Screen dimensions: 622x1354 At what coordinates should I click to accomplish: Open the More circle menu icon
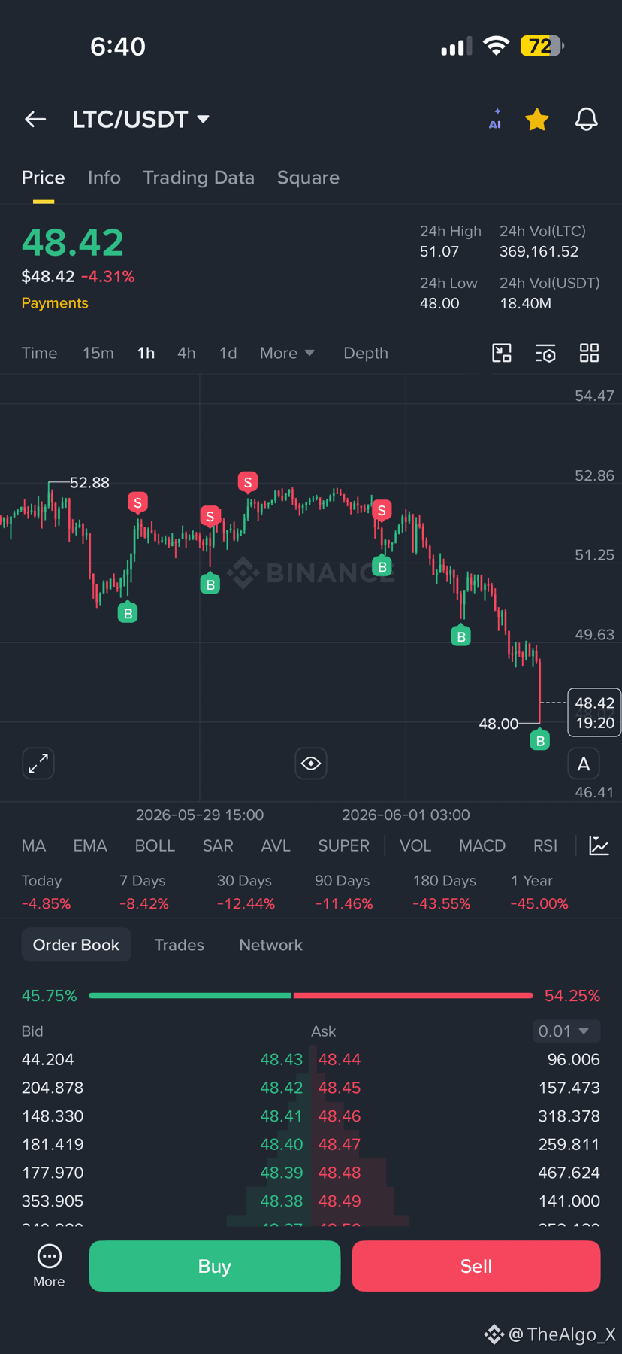[49, 1265]
